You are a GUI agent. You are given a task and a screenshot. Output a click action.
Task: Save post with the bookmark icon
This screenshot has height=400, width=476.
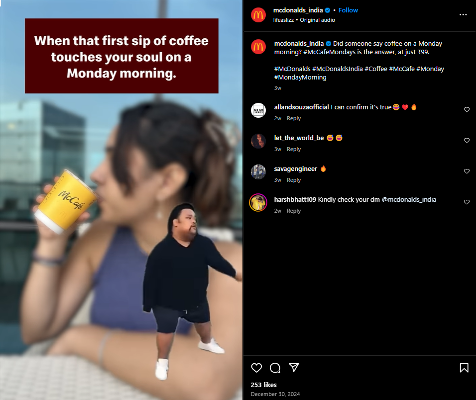coord(464,368)
